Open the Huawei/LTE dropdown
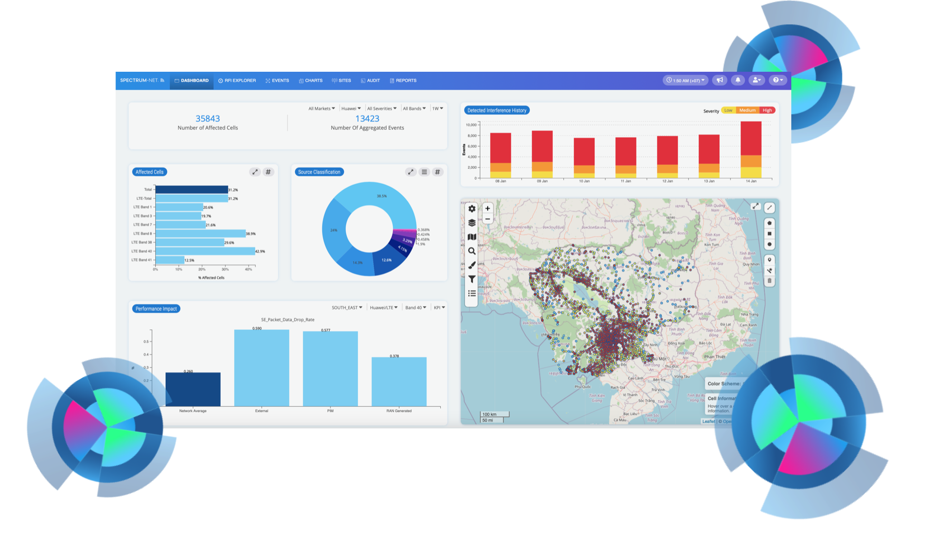The width and height of the screenshot is (929, 555). [x=384, y=308]
